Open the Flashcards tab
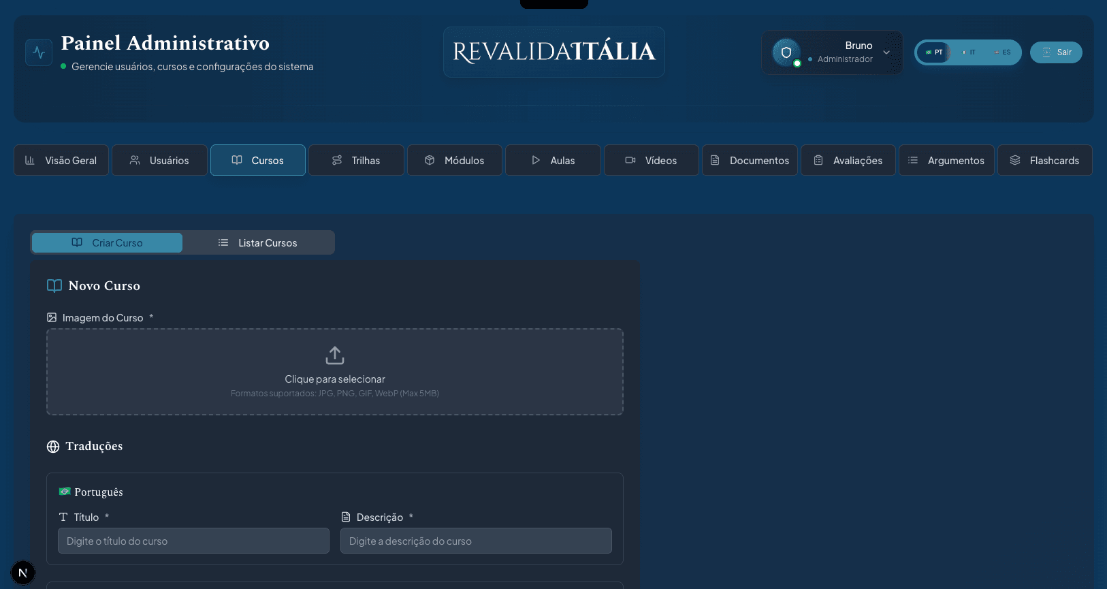 click(x=1045, y=160)
